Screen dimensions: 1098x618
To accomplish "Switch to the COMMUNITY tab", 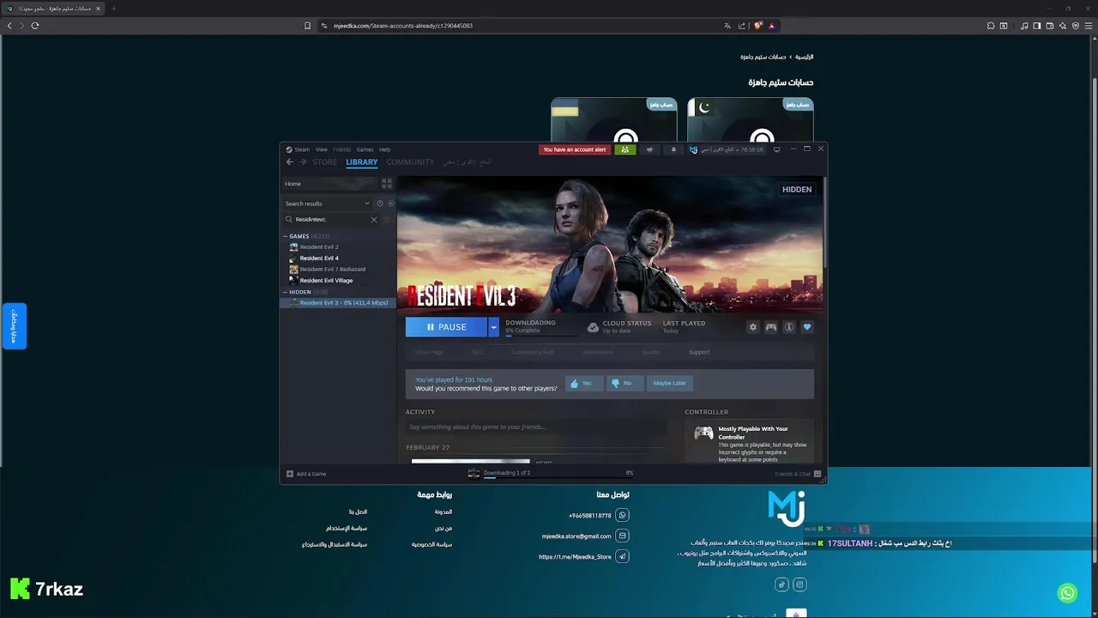I will (x=410, y=162).
